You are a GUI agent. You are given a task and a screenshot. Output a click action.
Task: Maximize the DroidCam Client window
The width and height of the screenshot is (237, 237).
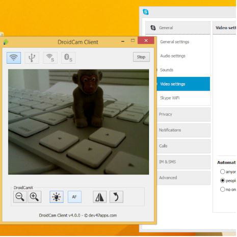point(133,40)
